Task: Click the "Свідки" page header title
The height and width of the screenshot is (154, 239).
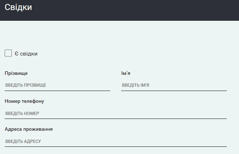Action: 18,7
